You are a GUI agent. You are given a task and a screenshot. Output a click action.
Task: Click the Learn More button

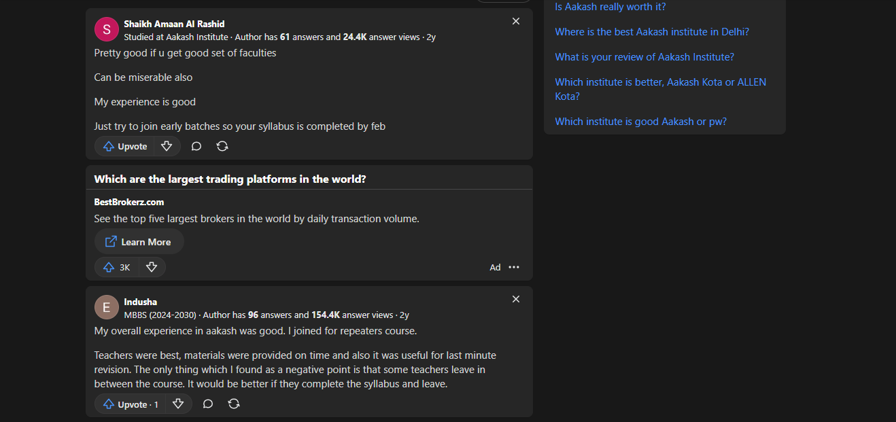[139, 242]
